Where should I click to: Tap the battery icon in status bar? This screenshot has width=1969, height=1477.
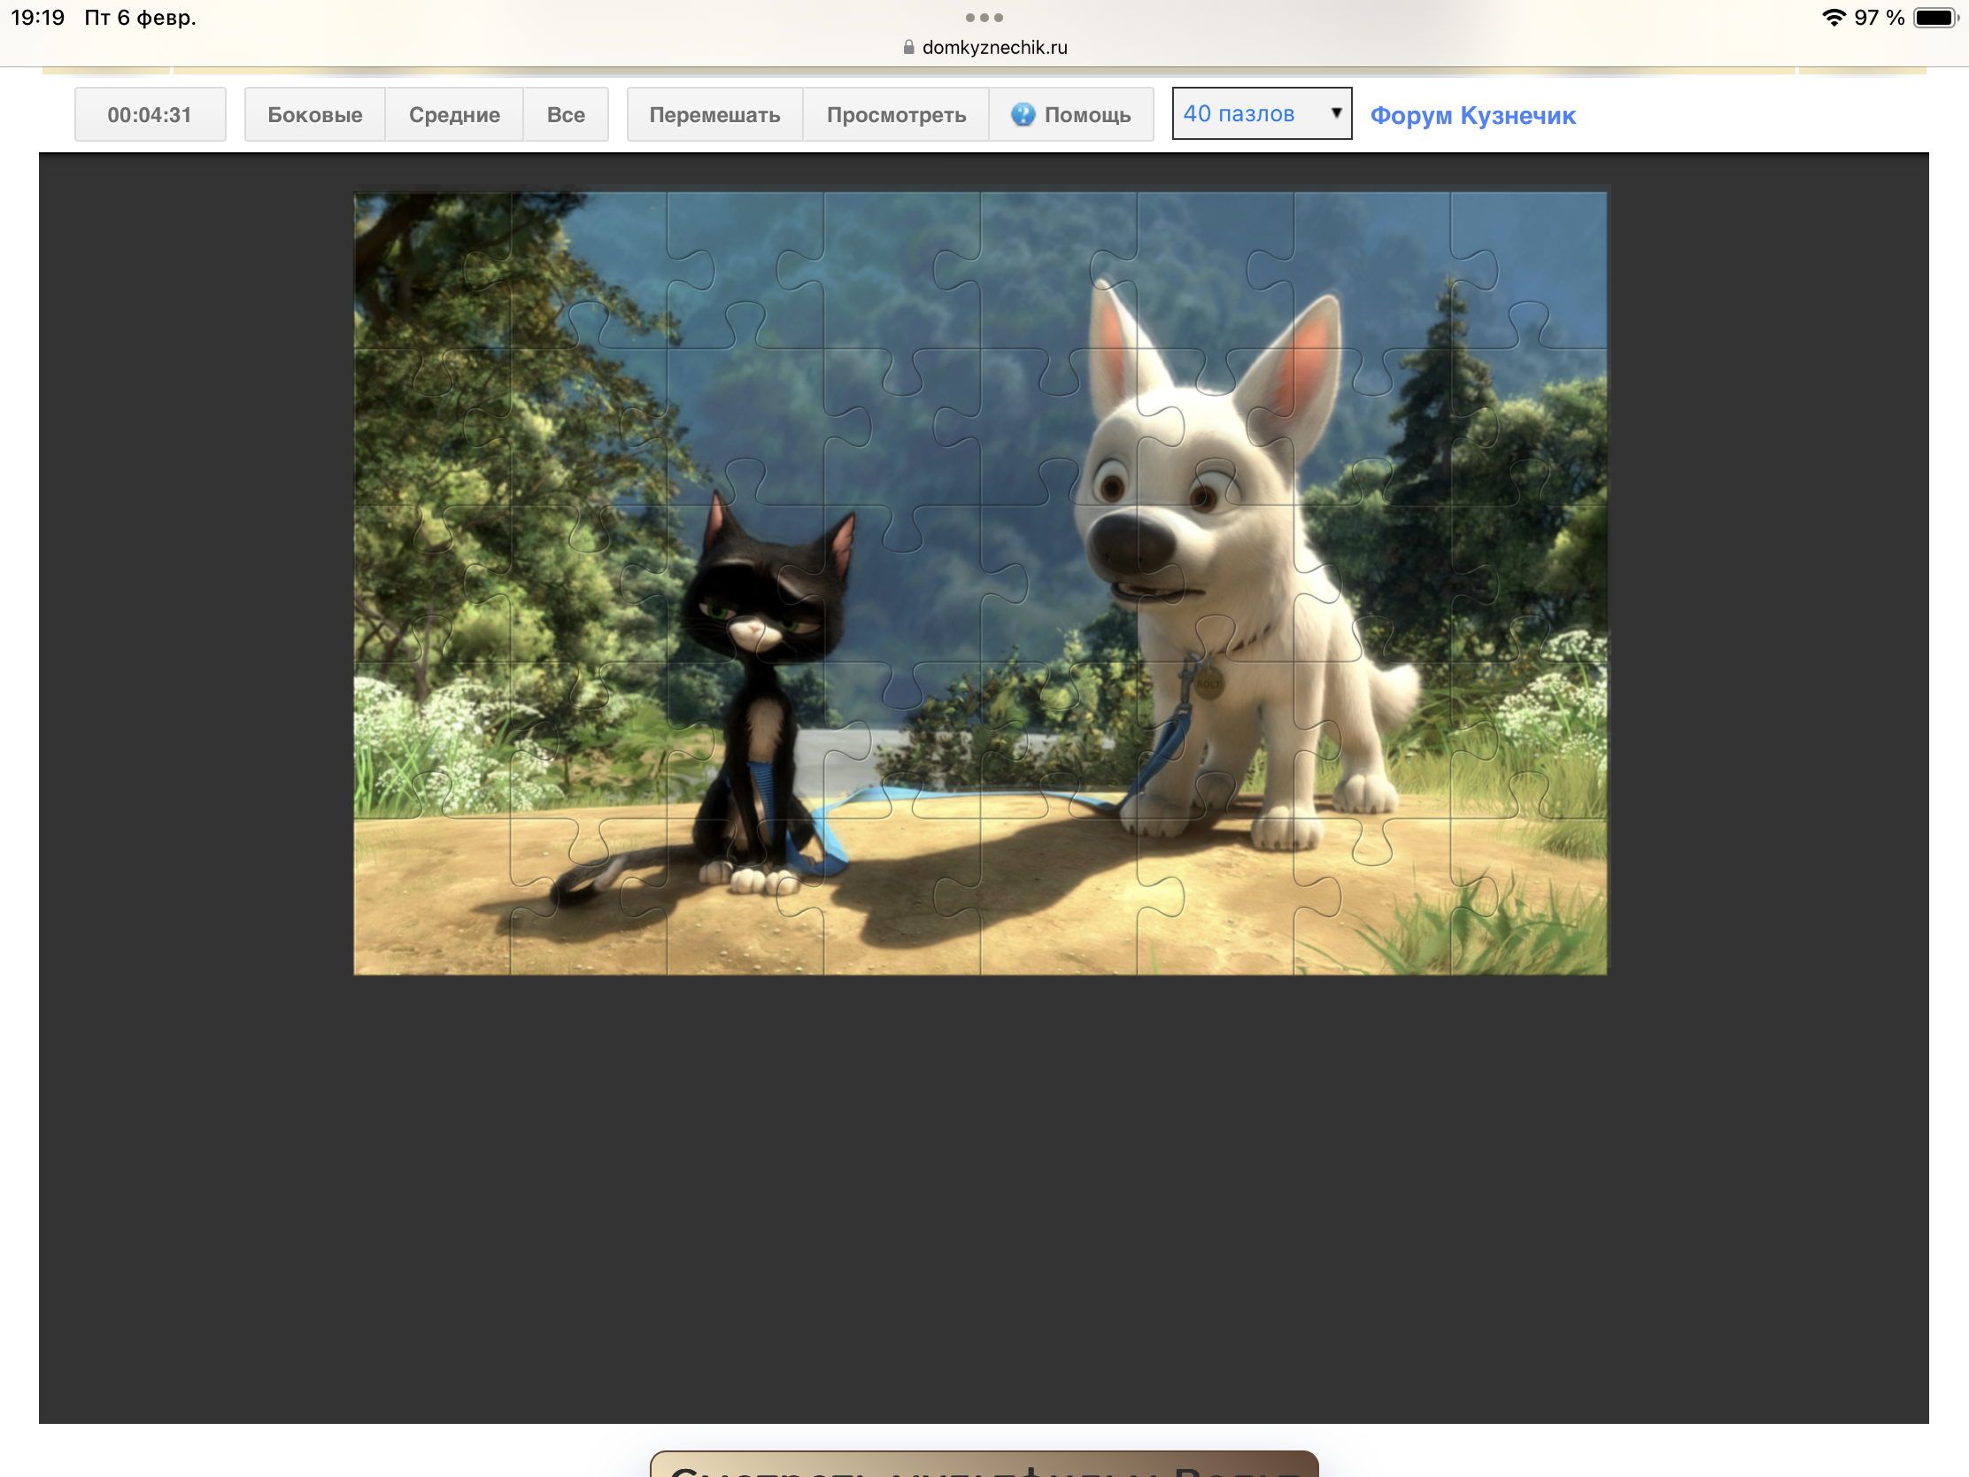click(1934, 17)
